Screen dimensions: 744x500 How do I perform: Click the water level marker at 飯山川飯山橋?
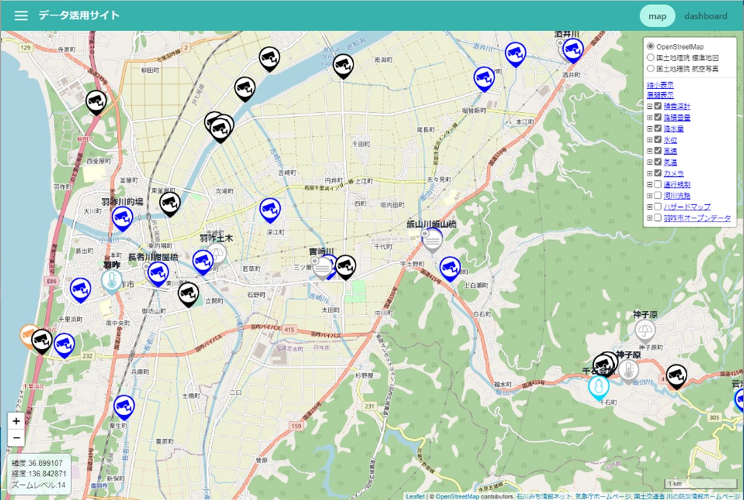coord(433,240)
